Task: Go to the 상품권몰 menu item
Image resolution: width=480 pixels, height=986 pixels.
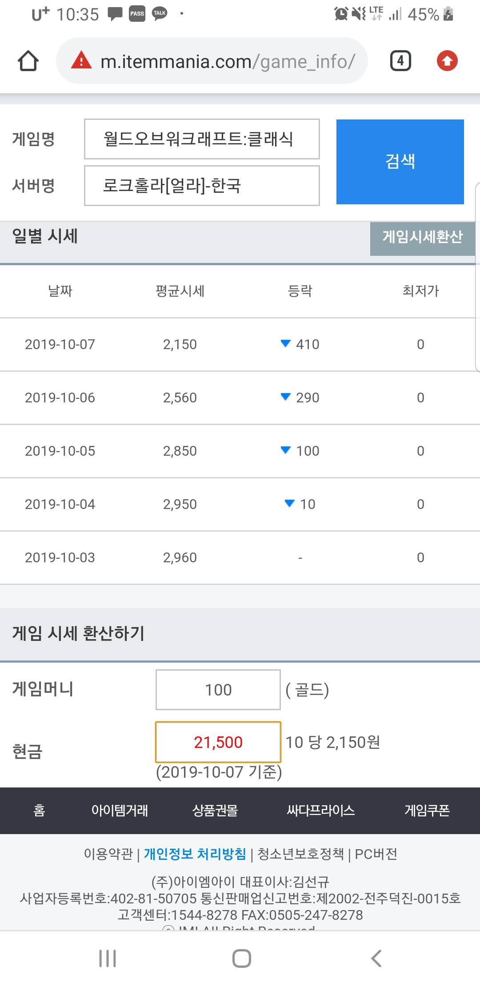Action: pyautogui.click(x=215, y=811)
